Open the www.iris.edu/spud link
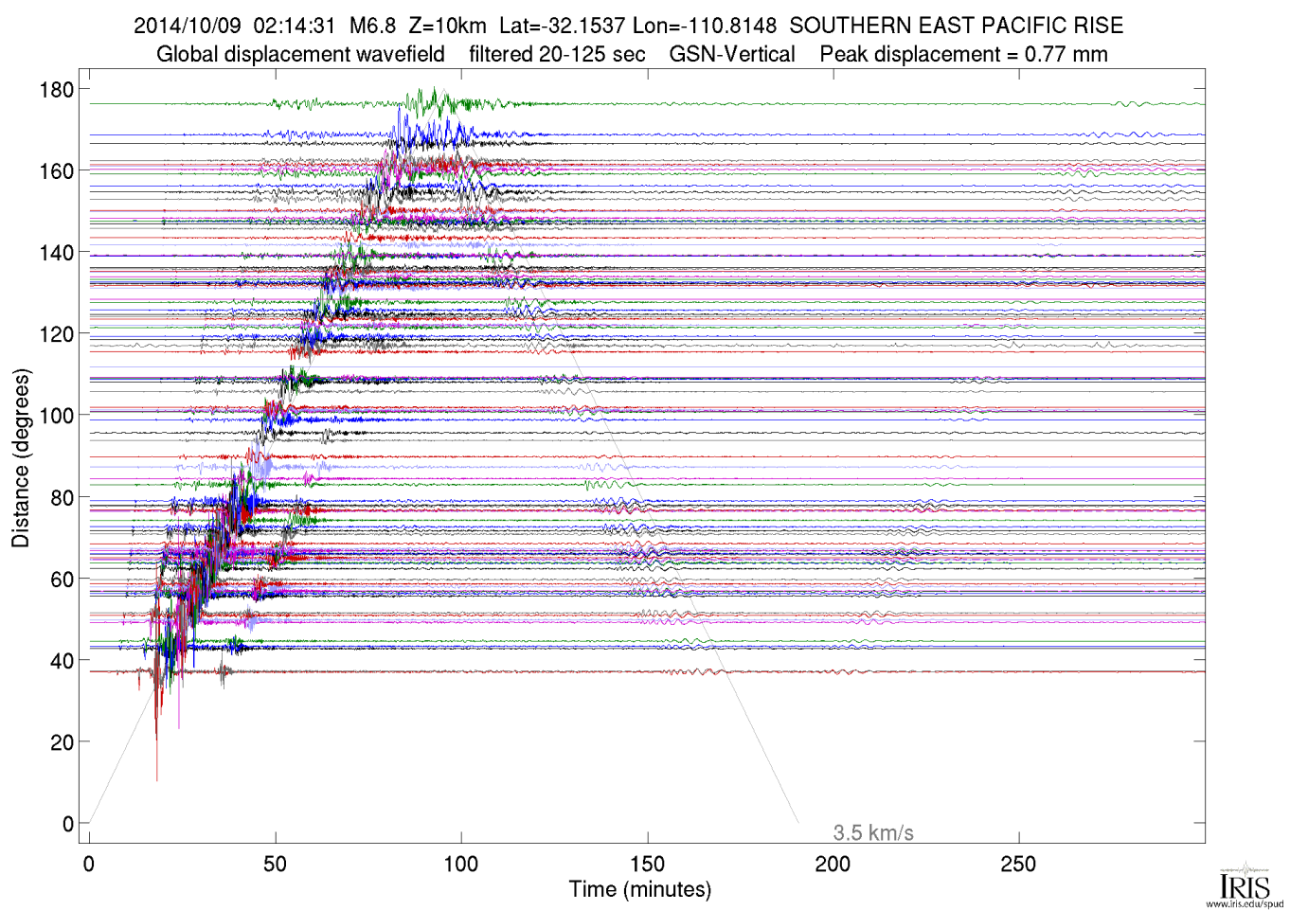The height and width of the screenshot is (910, 1290). (1245, 904)
